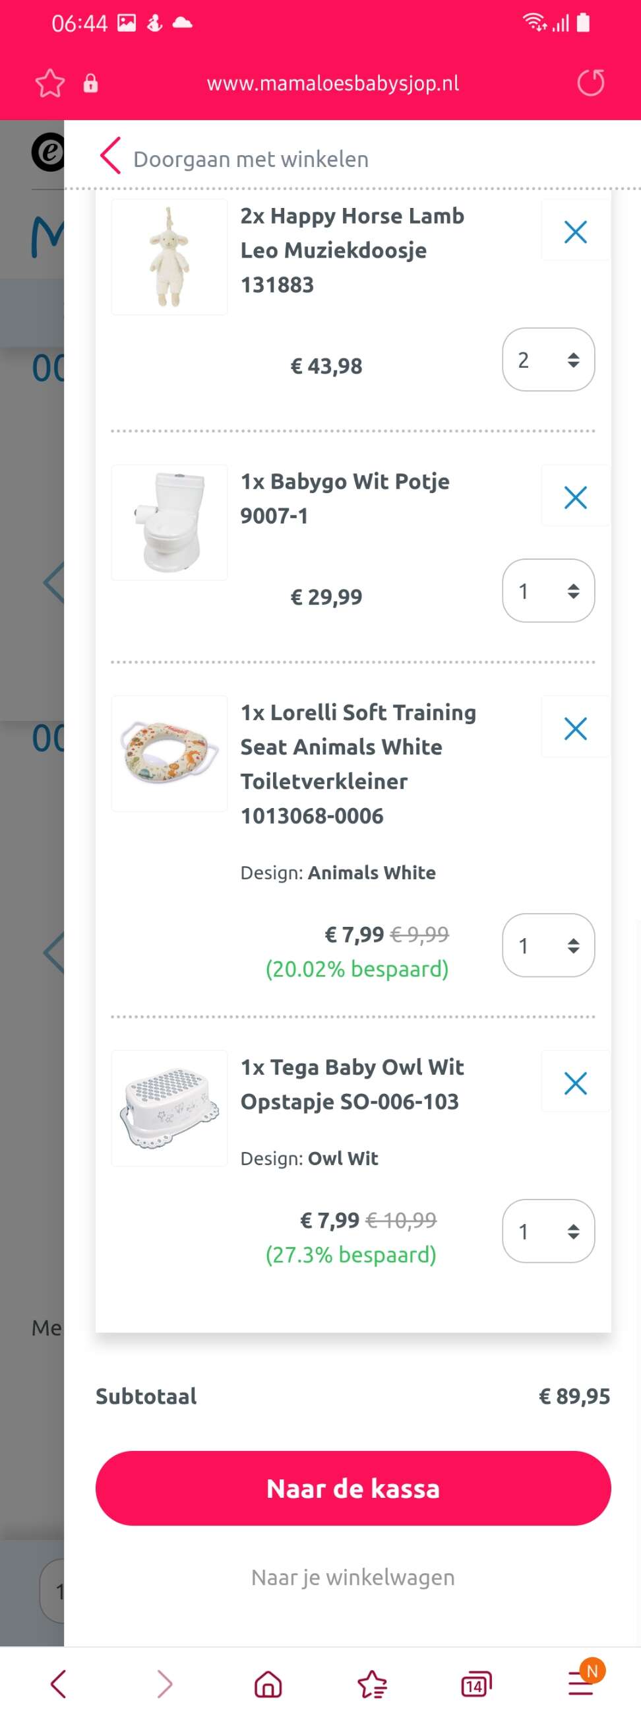Show the 14 open tabs
The height and width of the screenshot is (1721, 641).
[476, 1684]
